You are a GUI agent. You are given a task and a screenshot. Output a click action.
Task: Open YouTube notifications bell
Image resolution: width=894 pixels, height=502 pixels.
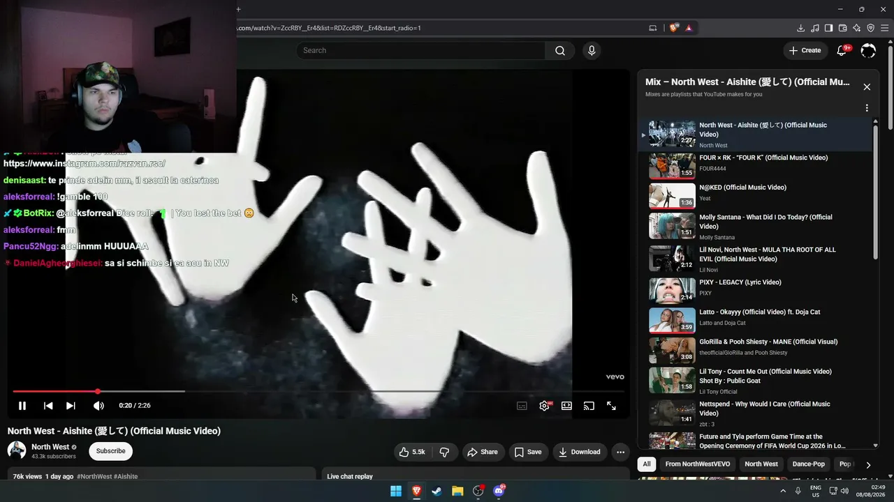(842, 50)
